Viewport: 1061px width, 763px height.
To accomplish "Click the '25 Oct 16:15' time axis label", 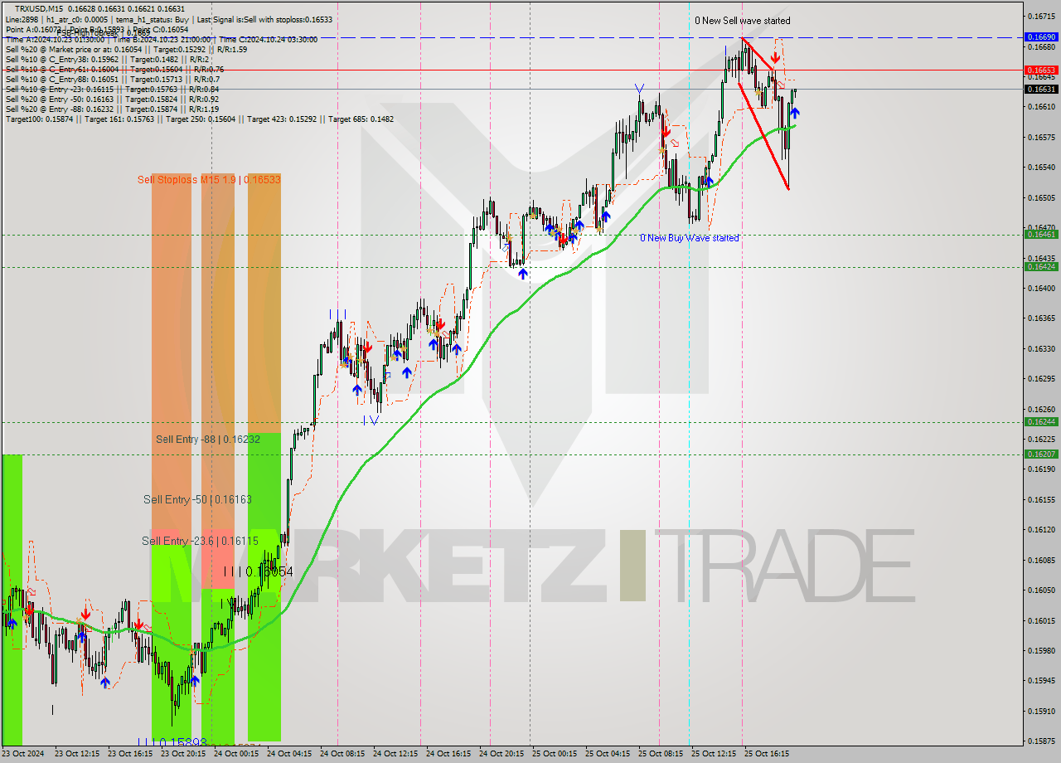I will (x=767, y=754).
